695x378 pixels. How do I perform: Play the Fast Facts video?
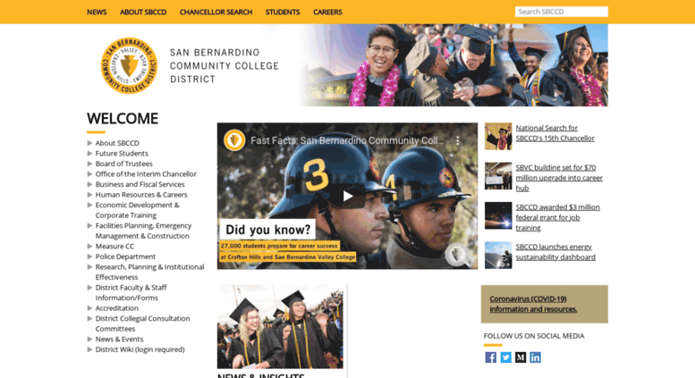click(x=347, y=196)
